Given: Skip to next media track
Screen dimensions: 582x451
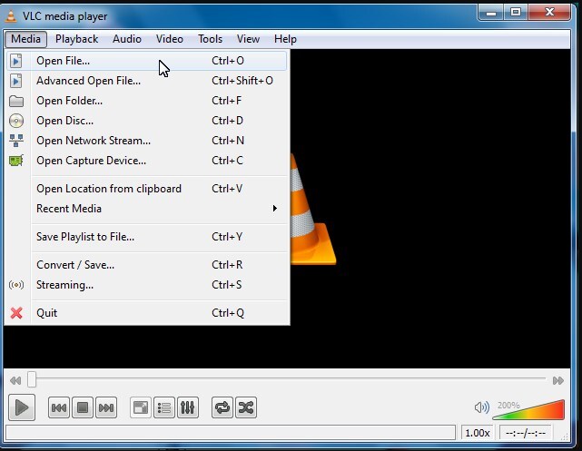Looking at the screenshot, I should (106, 408).
